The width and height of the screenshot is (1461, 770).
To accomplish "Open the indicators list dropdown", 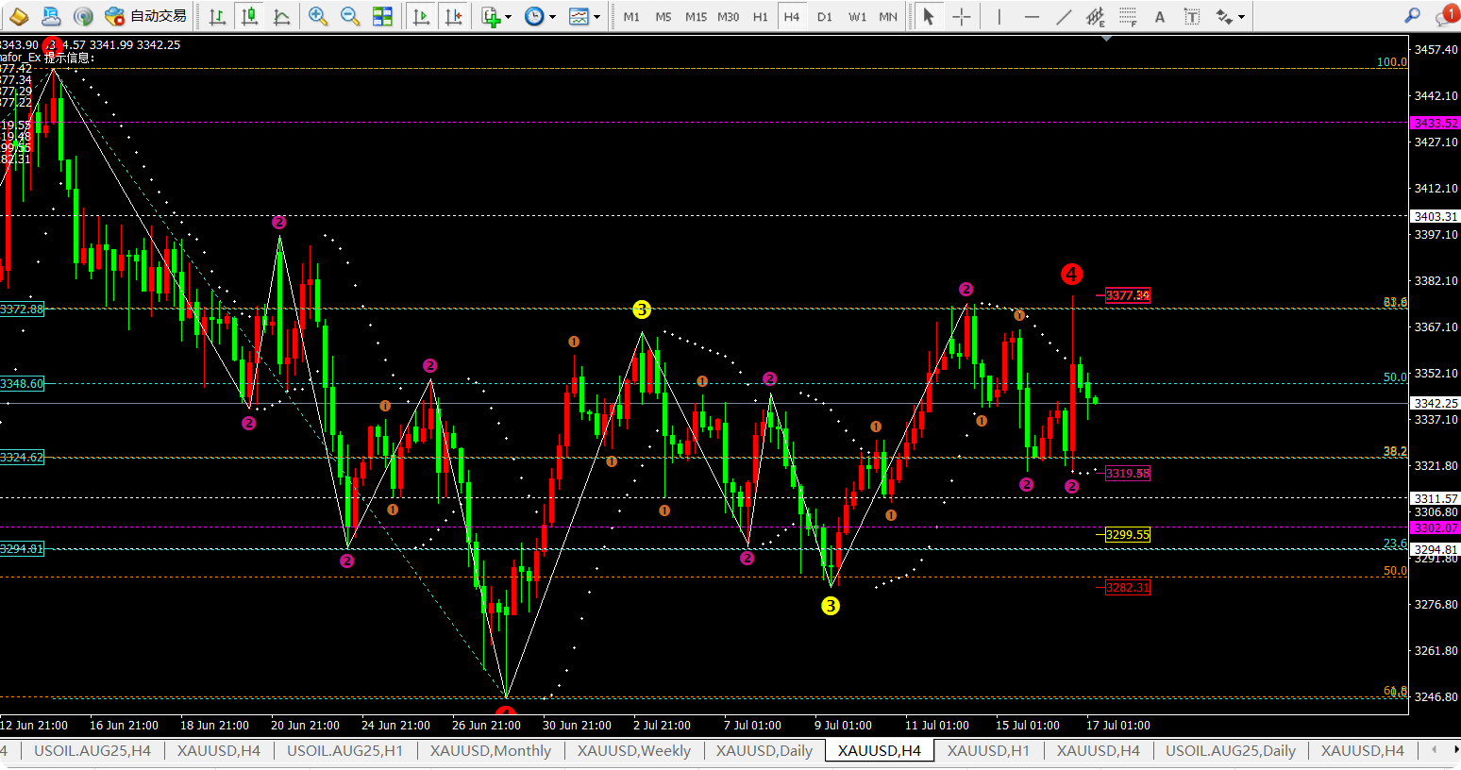I will click(496, 16).
